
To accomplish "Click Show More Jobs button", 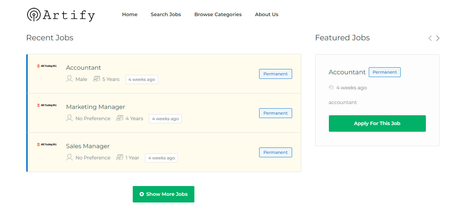I will 164,194.
